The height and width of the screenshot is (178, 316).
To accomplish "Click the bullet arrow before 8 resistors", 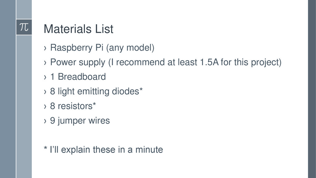I will tap(45, 107).
